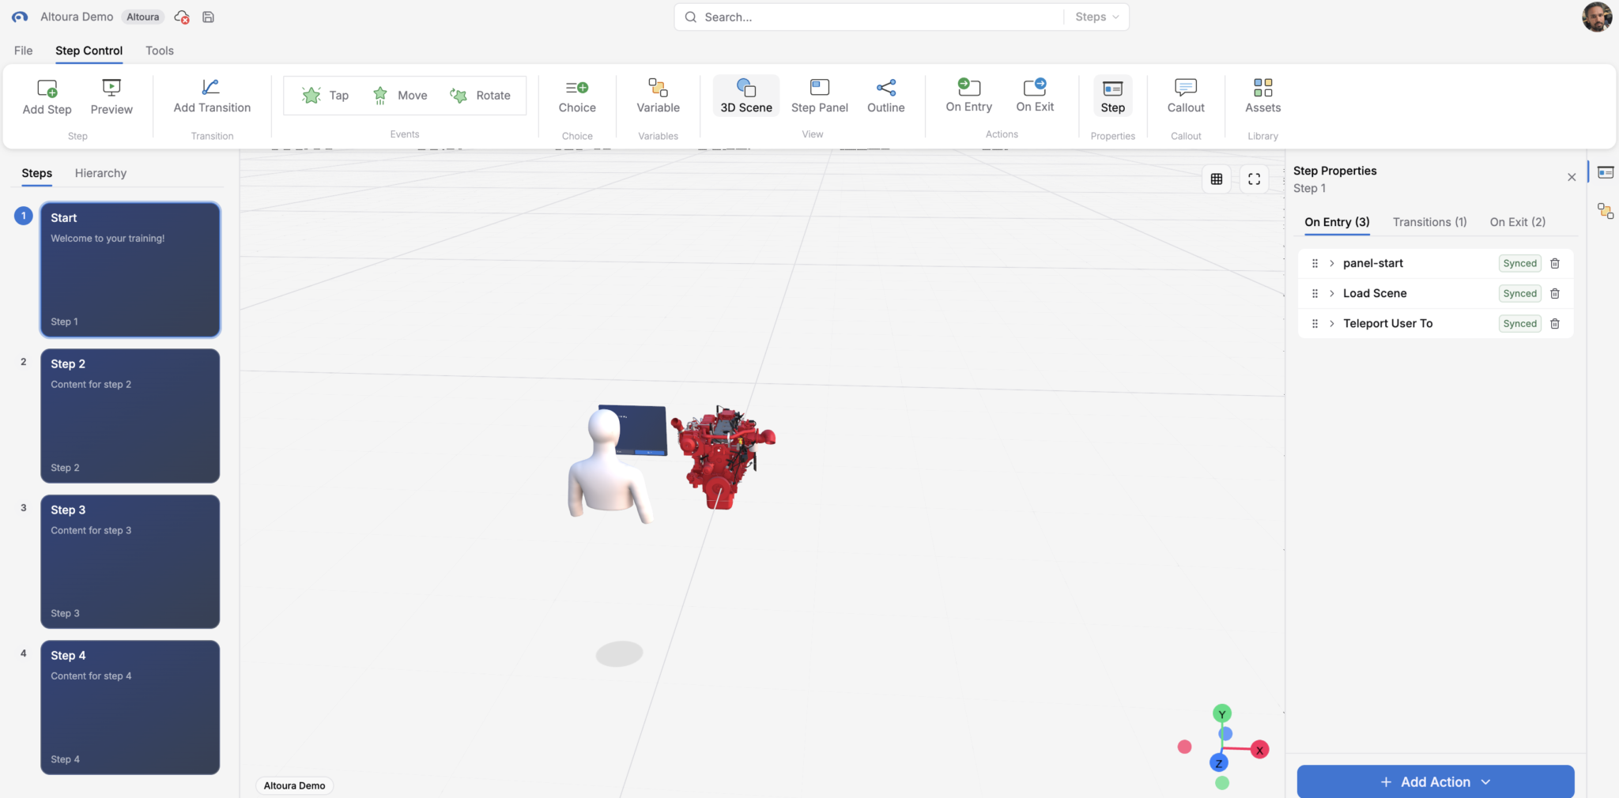Select the Rotate event

click(x=481, y=96)
